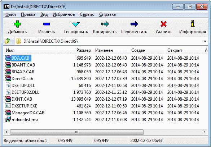
Task: Sort by the Имя column header
Action: click(30, 50)
